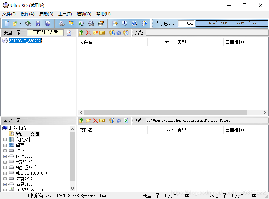
Task: Click right arrow of disc list horizontal scrollbar
Action: (x=265, y=113)
